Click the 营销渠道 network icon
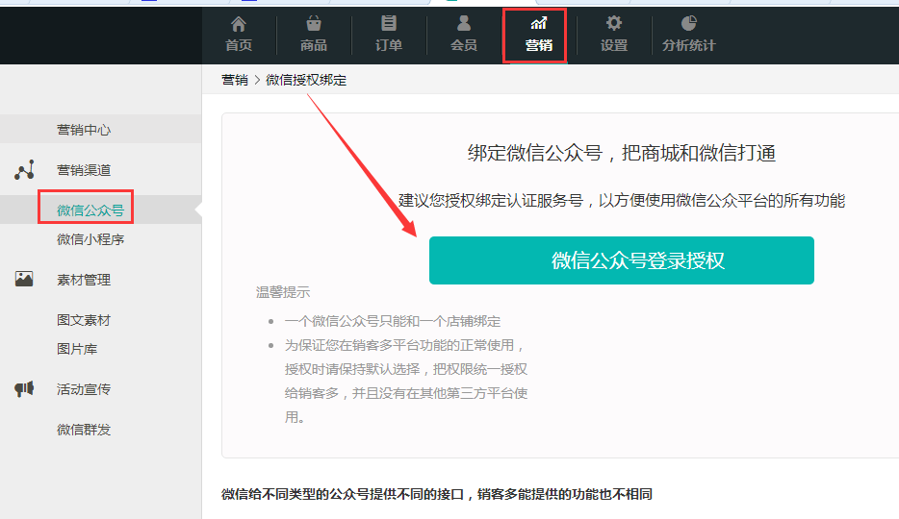This screenshot has height=519, width=899. (x=25, y=170)
